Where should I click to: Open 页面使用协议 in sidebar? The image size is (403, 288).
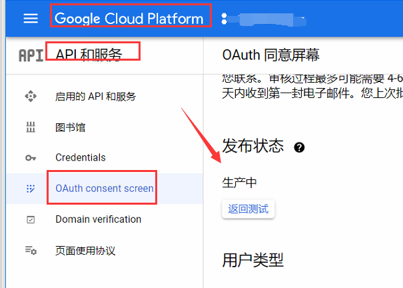point(85,251)
